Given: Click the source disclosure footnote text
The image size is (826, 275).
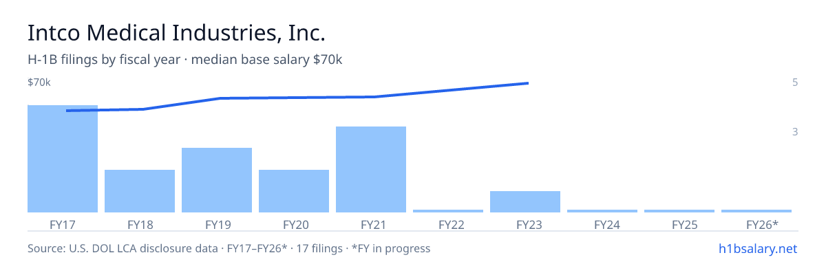Looking at the screenshot, I should pos(229,248).
